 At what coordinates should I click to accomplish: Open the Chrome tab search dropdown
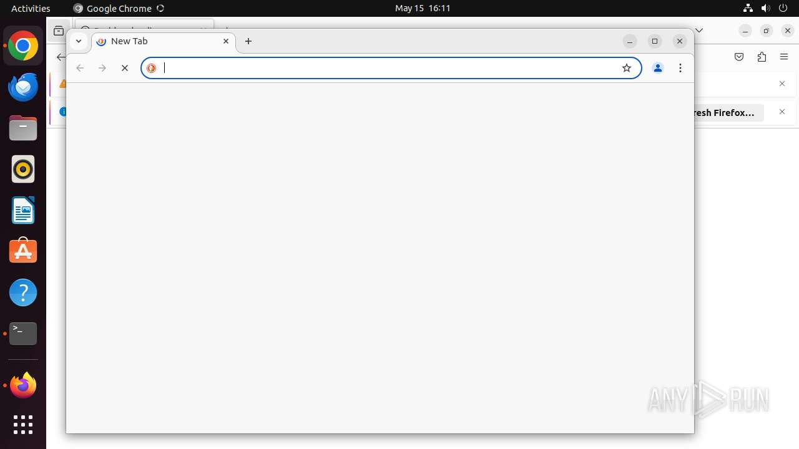(x=78, y=41)
